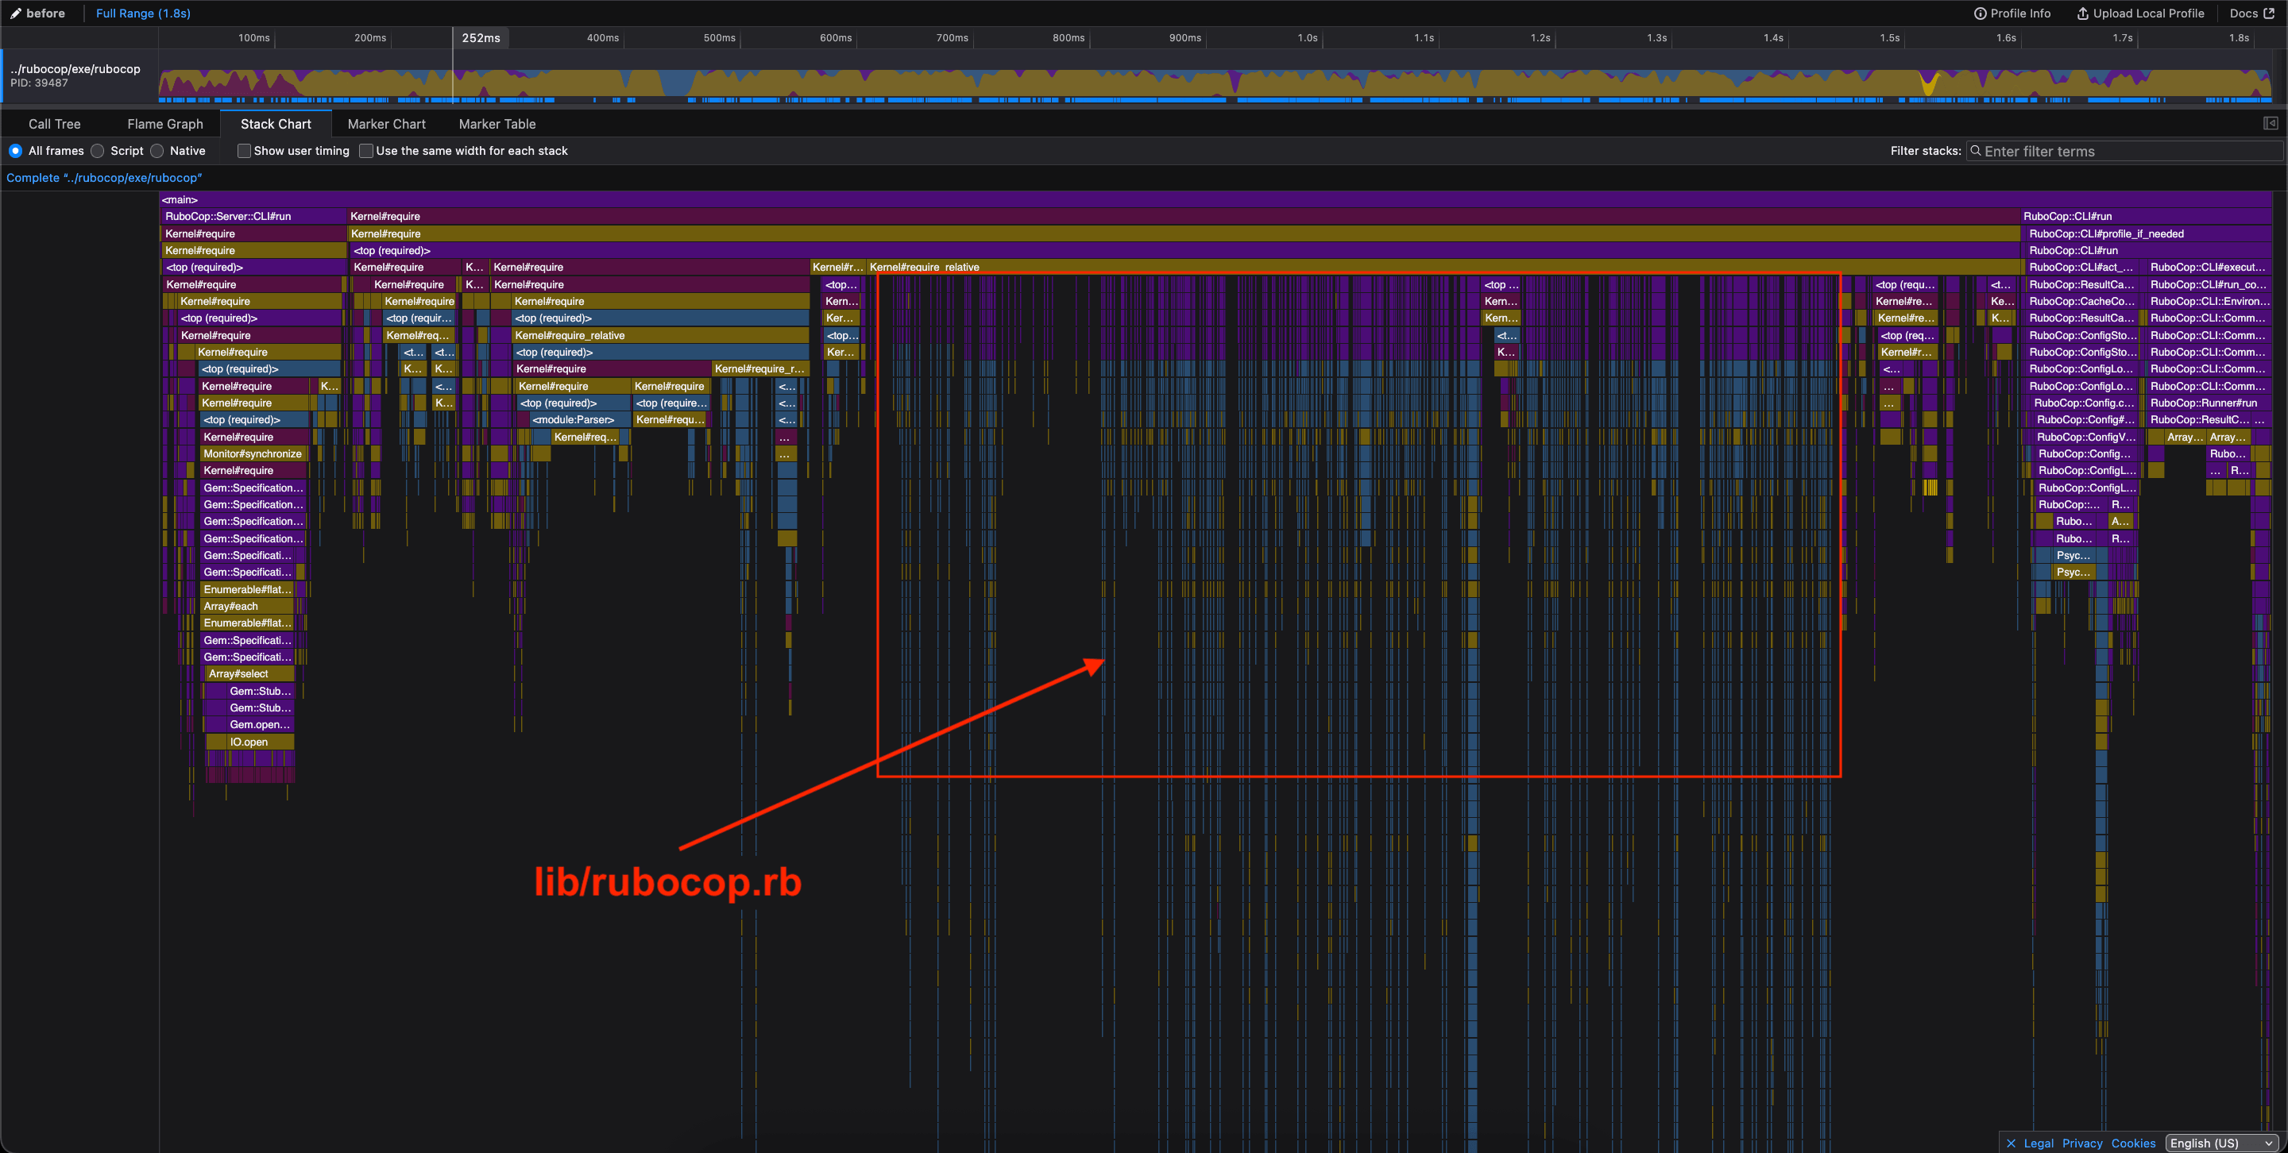Select the Native radio button
Image resolution: width=2288 pixels, height=1153 pixels.
tap(157, 151)
